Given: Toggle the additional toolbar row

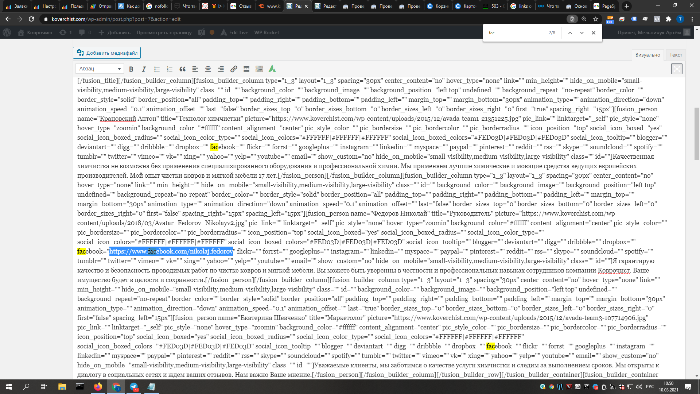Looking at the screenshot, I should coord(259,69).
